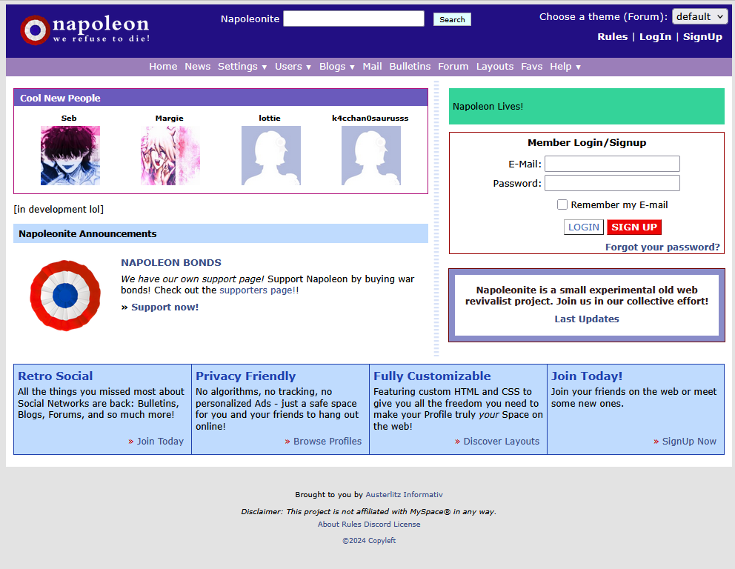This screenshot has height=569, width=735.
Task: Open the Discord footer link
Action: point(377,524)
